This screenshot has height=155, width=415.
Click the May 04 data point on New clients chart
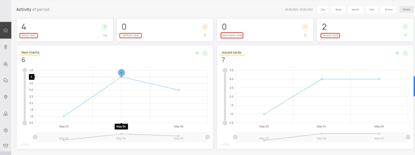click(121, 77)
